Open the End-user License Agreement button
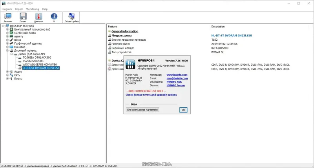Screen dimensions: 314x168 pos(142,110)
